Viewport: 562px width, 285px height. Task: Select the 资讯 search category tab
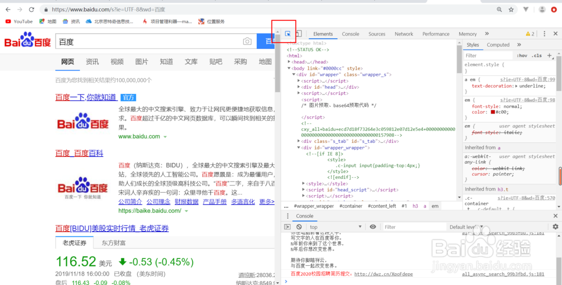(x=92, y=62)
